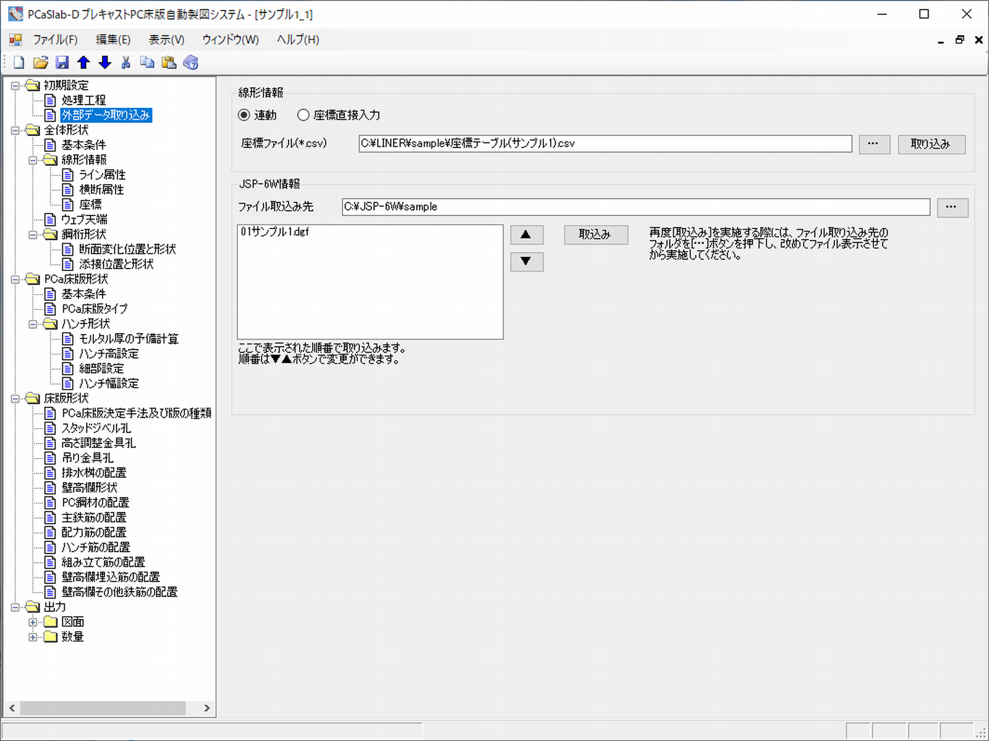The height and width of the screenshot is (741, 989).
Task: Select 01サンプル1.dgf in the file list
Action: point(275,232)
